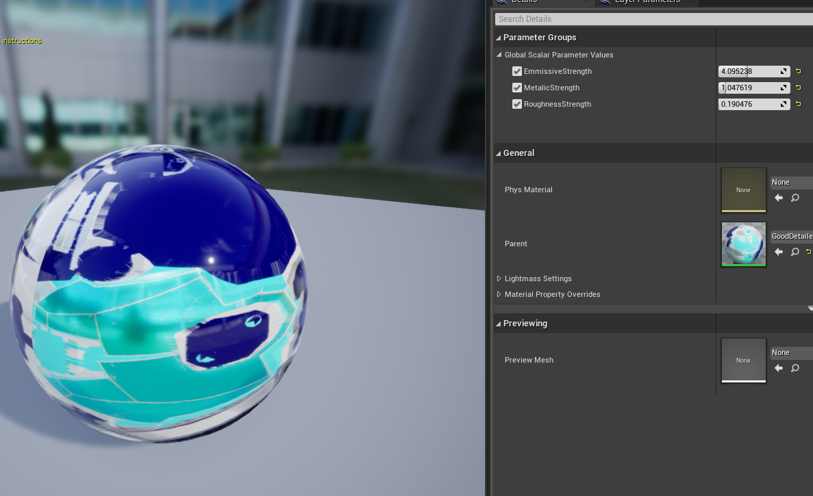813x496 pixels.
Task: Click the RoughnessStrength spinner arrow icon
Action: (x=784, y=104)
